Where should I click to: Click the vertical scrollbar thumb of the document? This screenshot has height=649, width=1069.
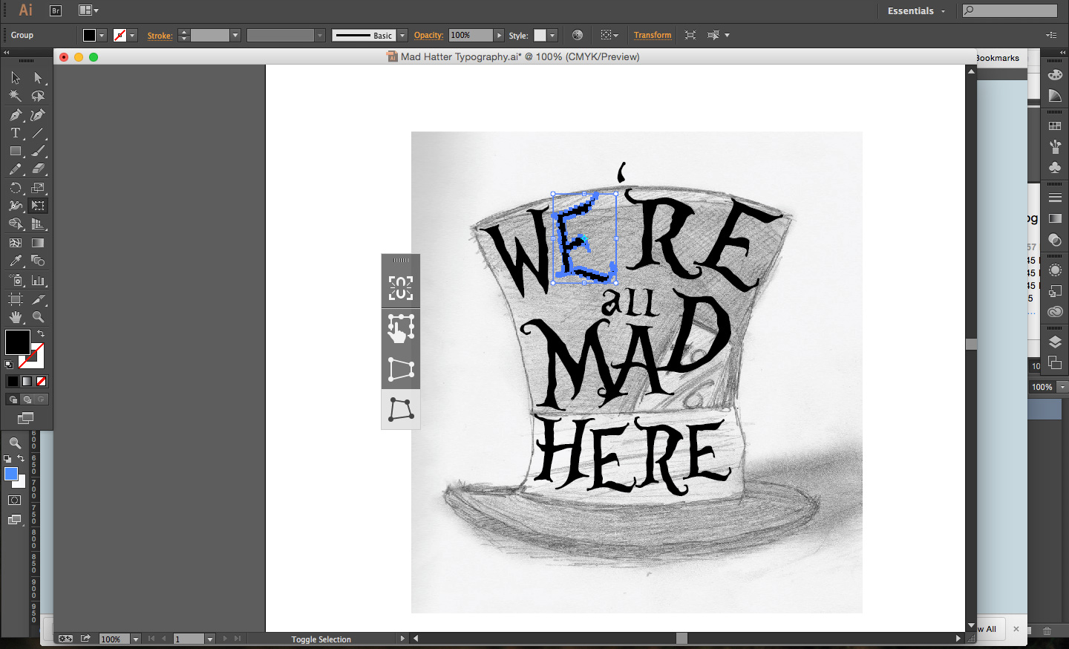tap(971, 345)
